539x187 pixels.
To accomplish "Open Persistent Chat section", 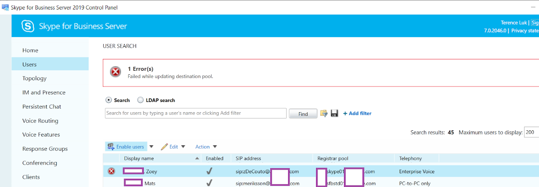I will click(x=42, y=107).
